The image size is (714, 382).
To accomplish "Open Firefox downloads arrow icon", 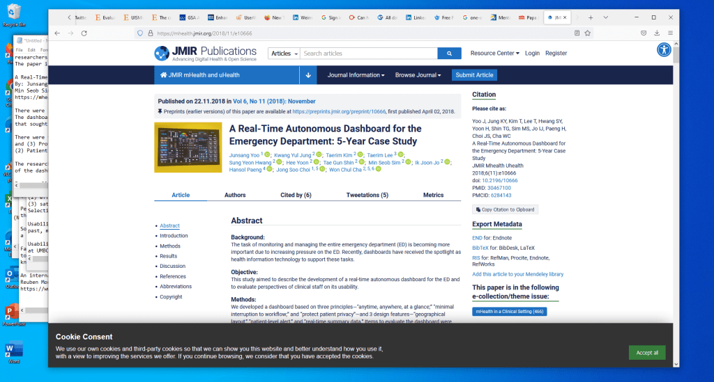I will coord(657,33).
